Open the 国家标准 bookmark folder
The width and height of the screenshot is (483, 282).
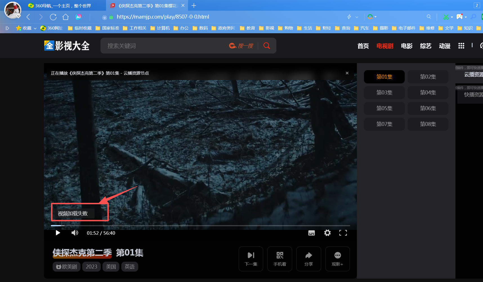(x=108, y=28)
